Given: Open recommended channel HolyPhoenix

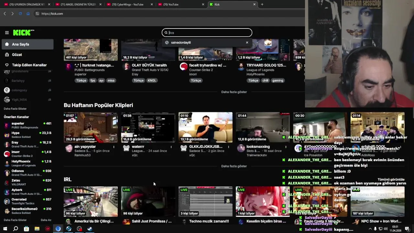Looking at the screenshot, I should click(27, 163).
